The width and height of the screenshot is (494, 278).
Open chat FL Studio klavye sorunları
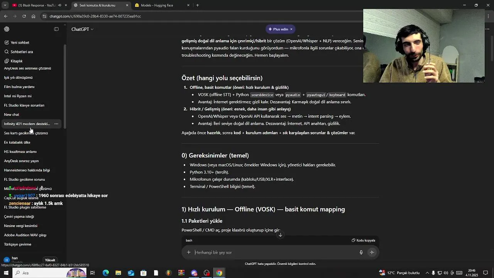(x=24, y=105)
